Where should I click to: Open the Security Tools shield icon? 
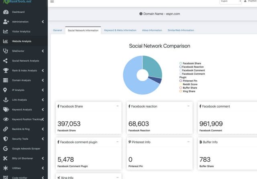pos(5,138)
